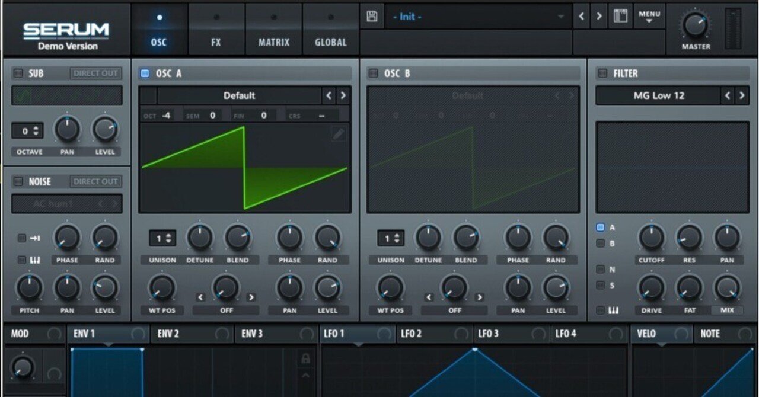The image size is (759, 397).
Task: Route filter input B via its checkbox
Action: [x=601, y=242]
